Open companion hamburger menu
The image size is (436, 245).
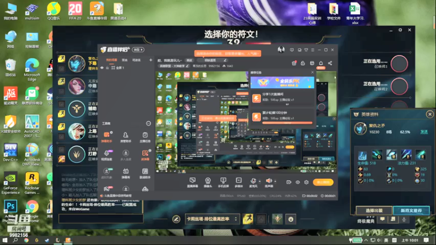[x=312, y=50]
